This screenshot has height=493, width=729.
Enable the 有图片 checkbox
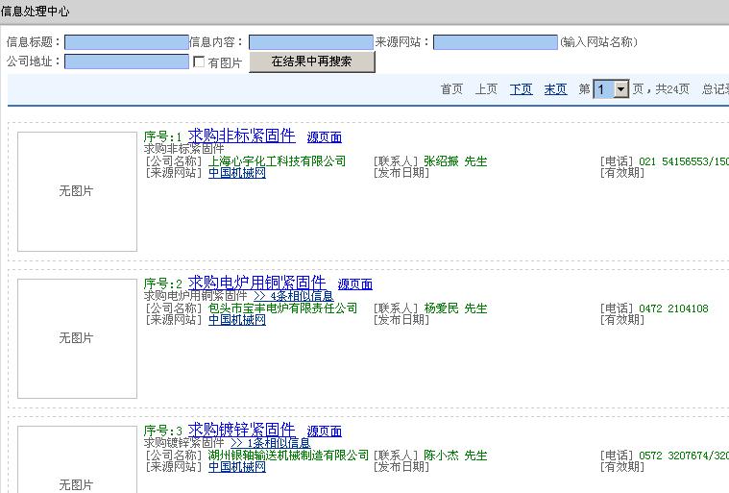click(200, 62)
